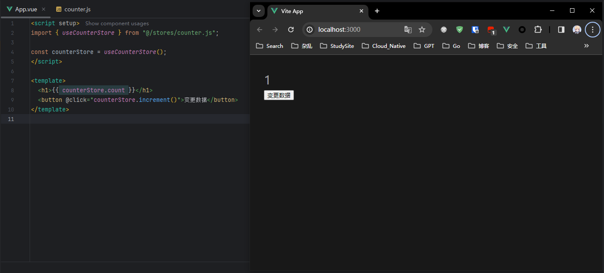The image size is (604, 273).
Task: Open the Cloud_Native bookmark folder
Action: click(384, 46)
